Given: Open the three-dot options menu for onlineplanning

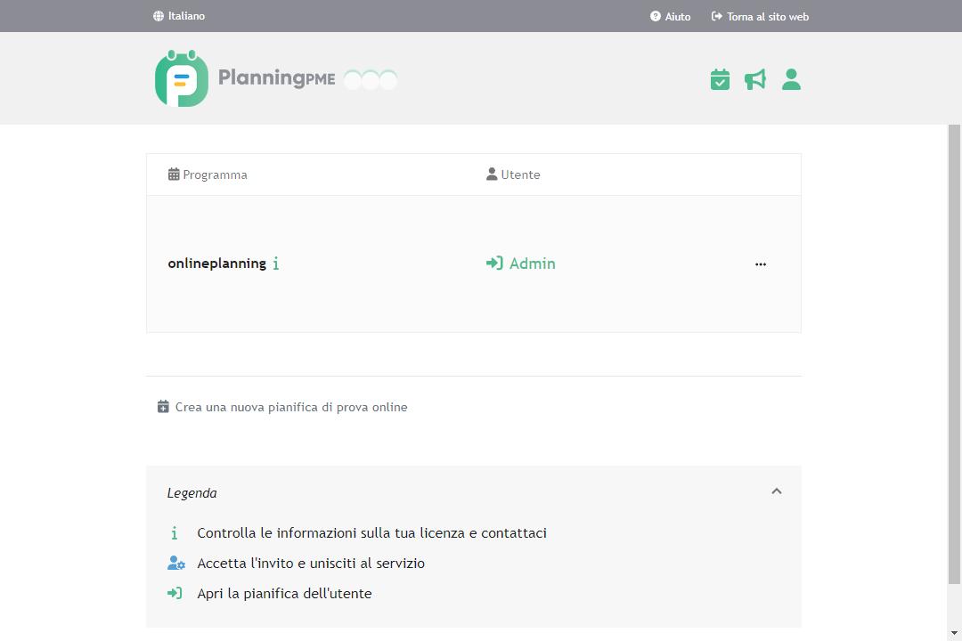Looking at the screenshot, I should pos(761,264).
